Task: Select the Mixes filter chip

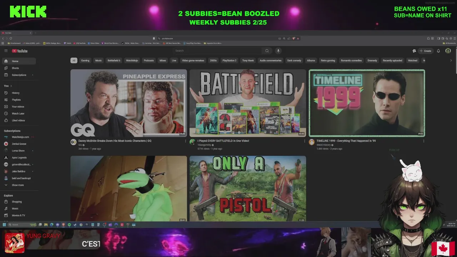Action: click(x=163, y=60)
